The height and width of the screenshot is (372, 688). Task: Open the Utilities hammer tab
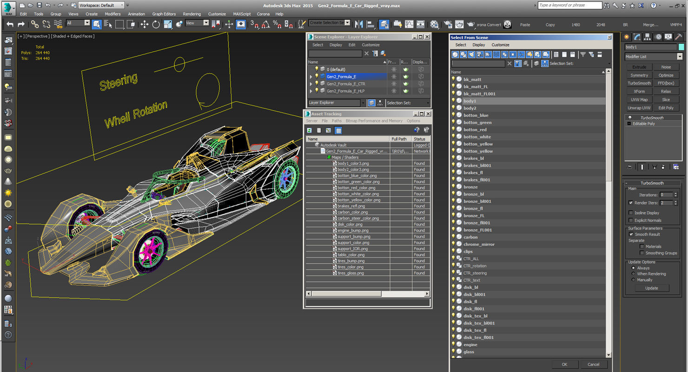(x=678, y=37)
